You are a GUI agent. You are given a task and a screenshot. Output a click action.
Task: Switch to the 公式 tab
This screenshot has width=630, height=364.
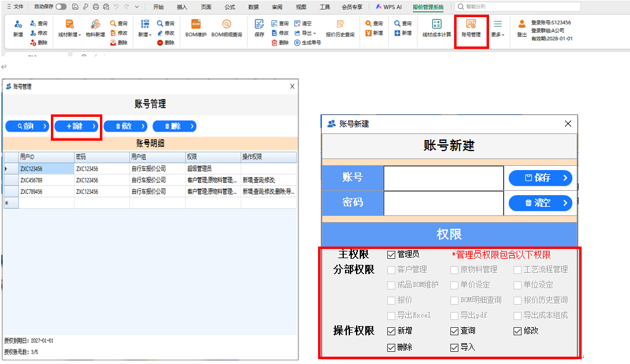click(x=230, y=7)
